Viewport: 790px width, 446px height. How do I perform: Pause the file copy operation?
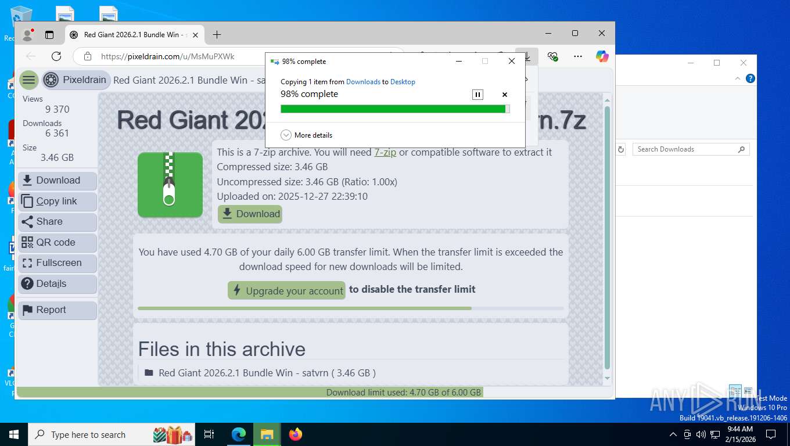pyautogui.click(x=477, y=95)
